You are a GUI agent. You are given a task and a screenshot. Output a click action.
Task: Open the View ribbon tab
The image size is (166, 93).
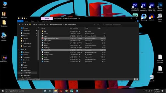point(38,21)
